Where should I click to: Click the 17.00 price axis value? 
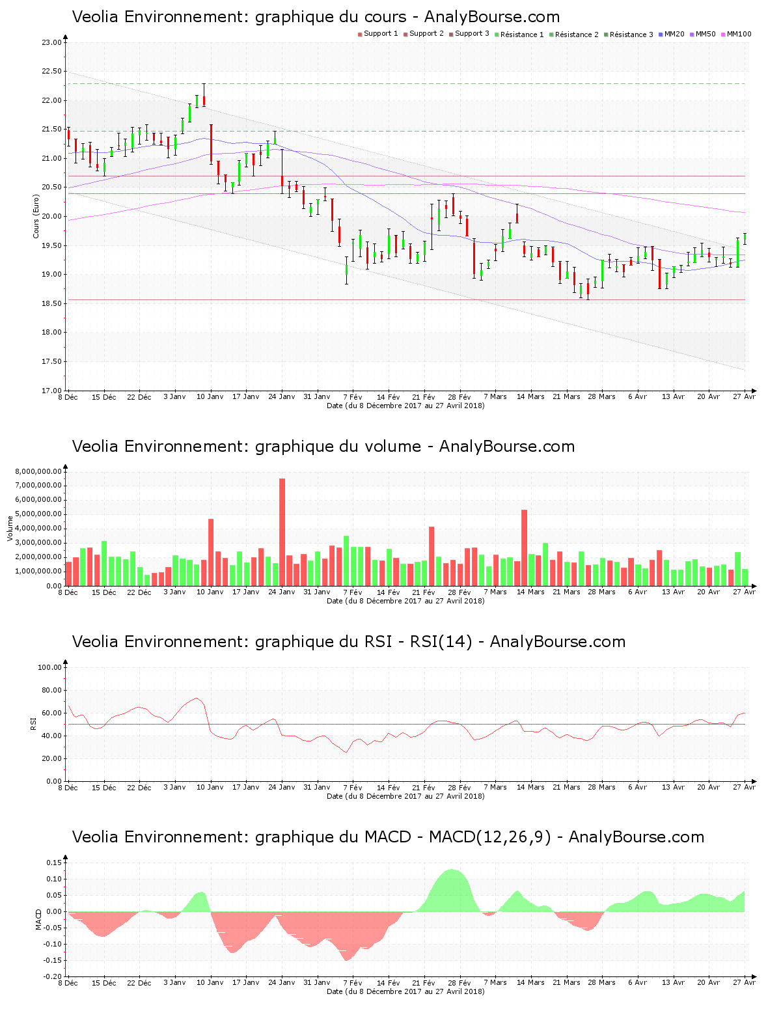click(x=52, y=391)
